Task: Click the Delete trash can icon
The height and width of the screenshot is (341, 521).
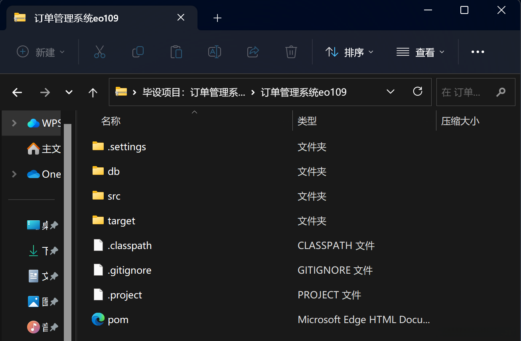Action: 291,52
